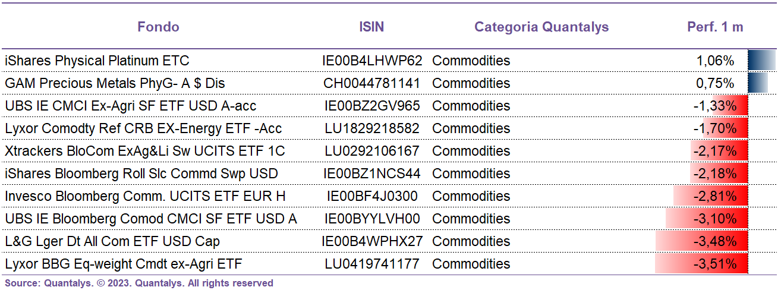The width and height of the screenshot is (781, 290).
Task: Click the Source: Quantalys footer text
Action: tap(139, 283)
